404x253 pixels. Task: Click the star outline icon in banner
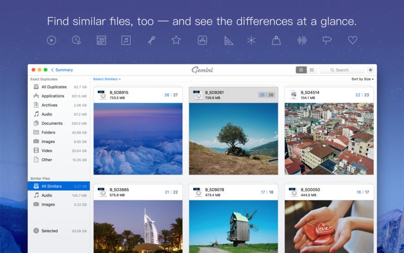[x=176, y=40]
